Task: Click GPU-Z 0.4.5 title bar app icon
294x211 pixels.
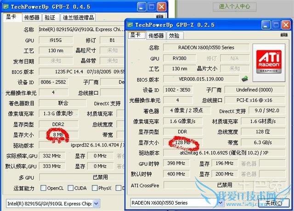Action: (6, 7)
